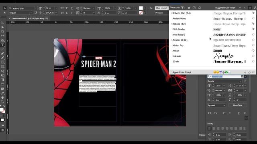This screenshot has height=144, width=257.
Task: Open more character options ellipsis button
Action: (246, 118)
